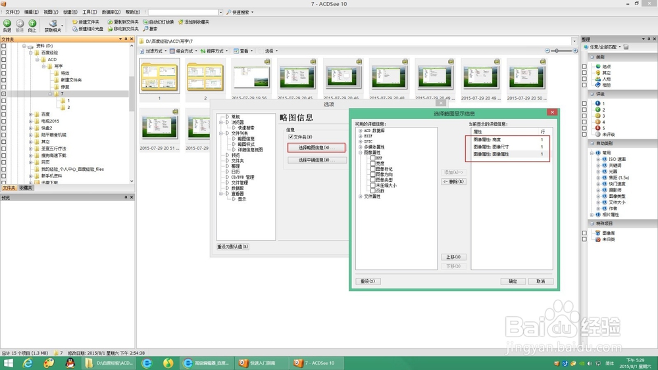Click the Cancel (取消) button
The width and height of the screenshot is (658, 370).
tap(540, 281)
